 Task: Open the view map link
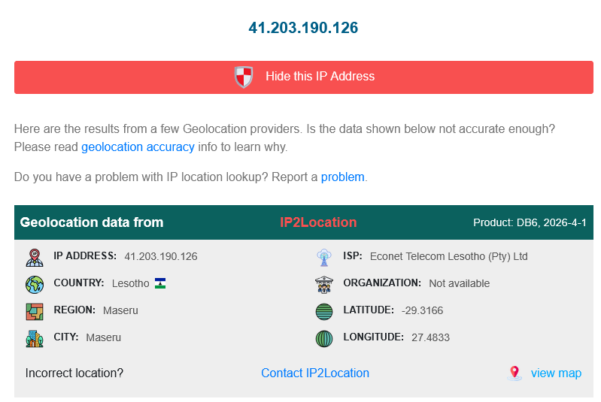click(x=556, y=373)
